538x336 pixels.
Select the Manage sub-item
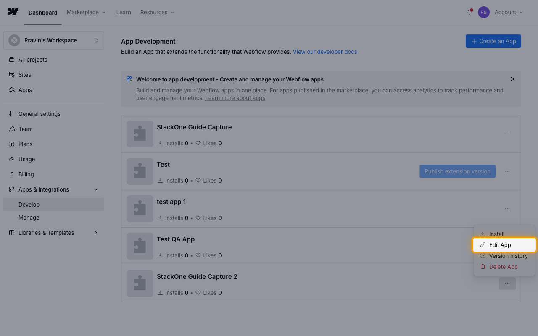pos(54,218)
